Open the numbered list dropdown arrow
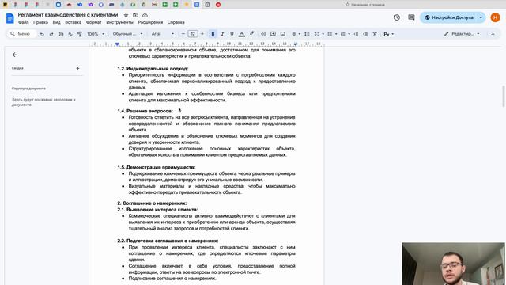506x285 pixels. tap(349, 34)
